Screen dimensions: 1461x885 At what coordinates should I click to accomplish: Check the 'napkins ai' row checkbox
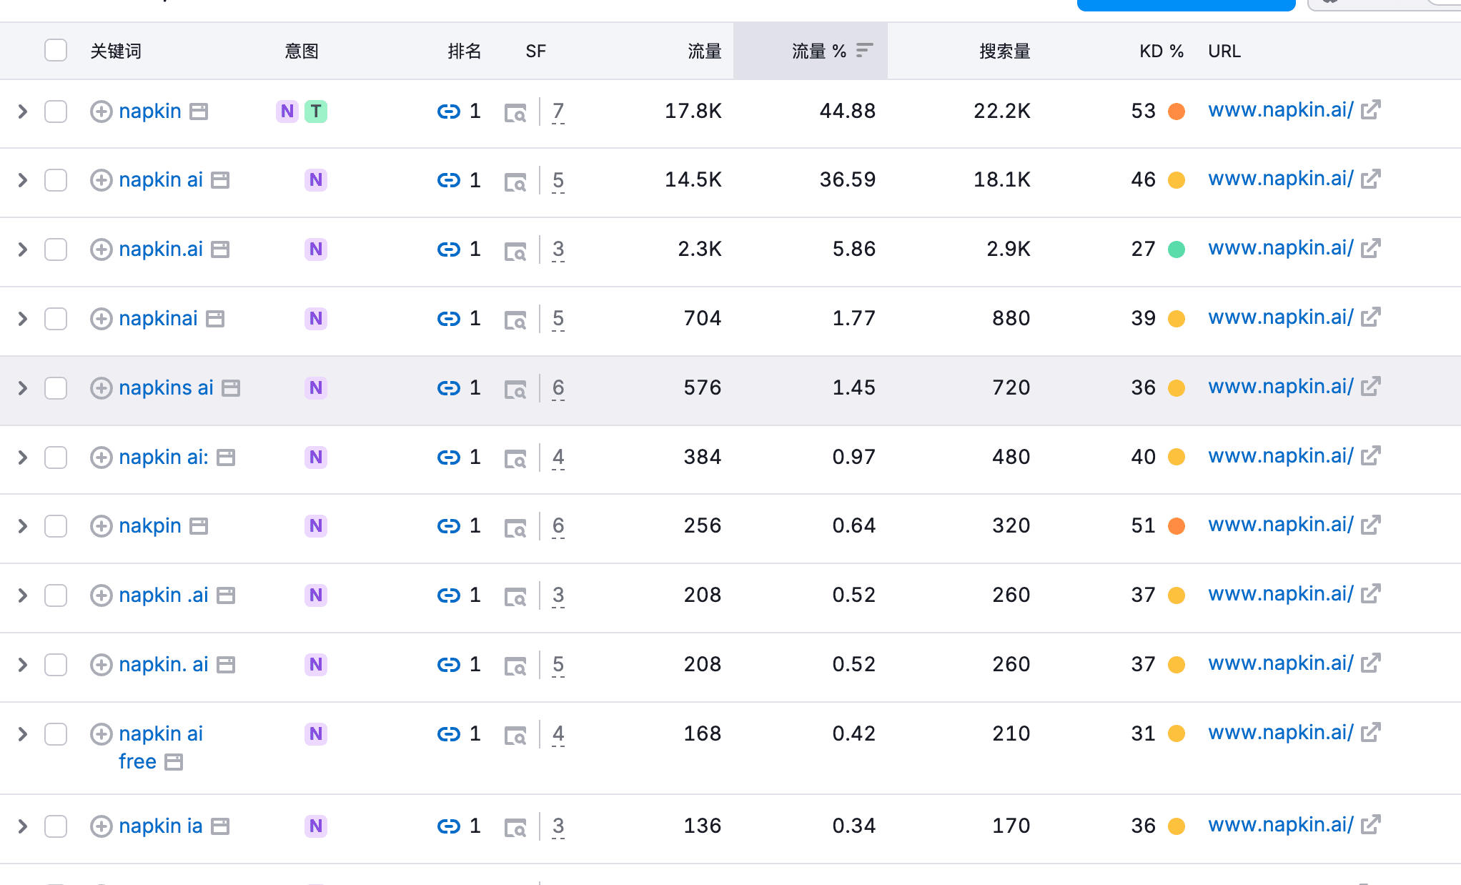(56, 388)
